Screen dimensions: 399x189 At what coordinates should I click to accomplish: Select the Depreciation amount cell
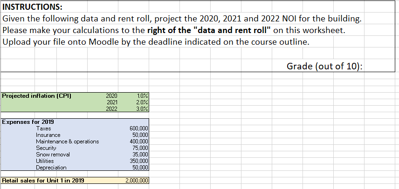click(x=140, y=168)
